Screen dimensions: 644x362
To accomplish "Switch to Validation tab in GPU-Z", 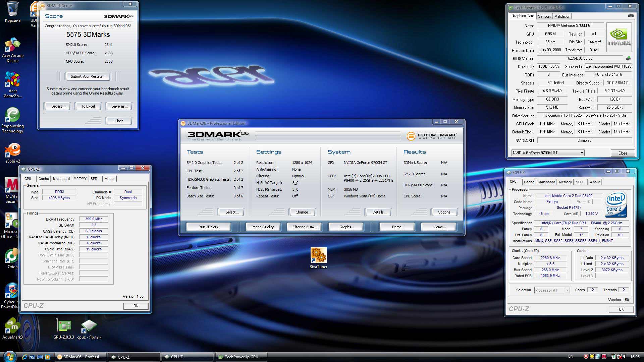I will (x=562, y=16).
